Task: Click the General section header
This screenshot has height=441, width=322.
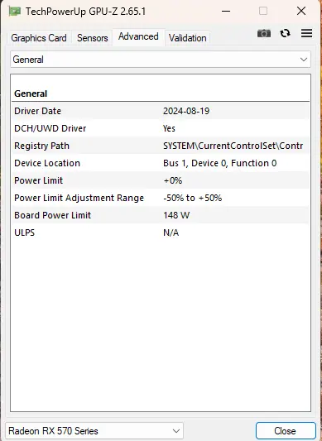Action: [31, 93]
